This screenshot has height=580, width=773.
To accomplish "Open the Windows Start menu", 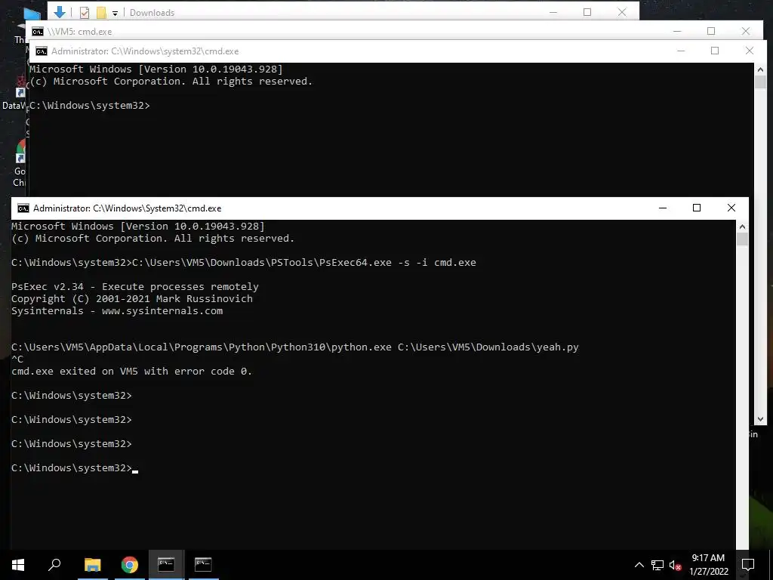I will coord(18,565).
